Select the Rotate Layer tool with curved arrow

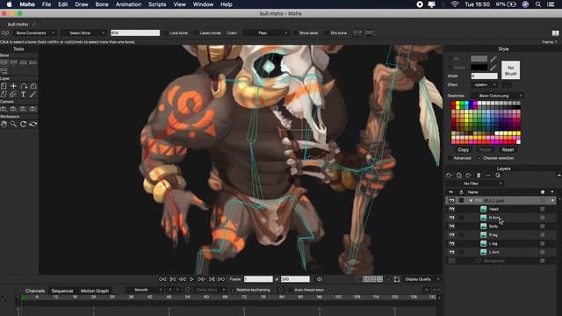(x=24, y=86)
